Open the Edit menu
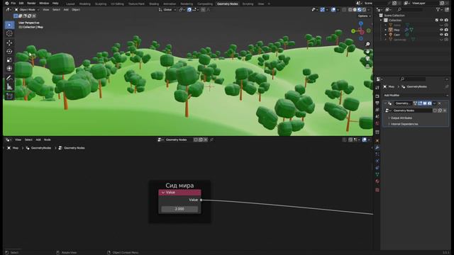 (x=21, y=3)
